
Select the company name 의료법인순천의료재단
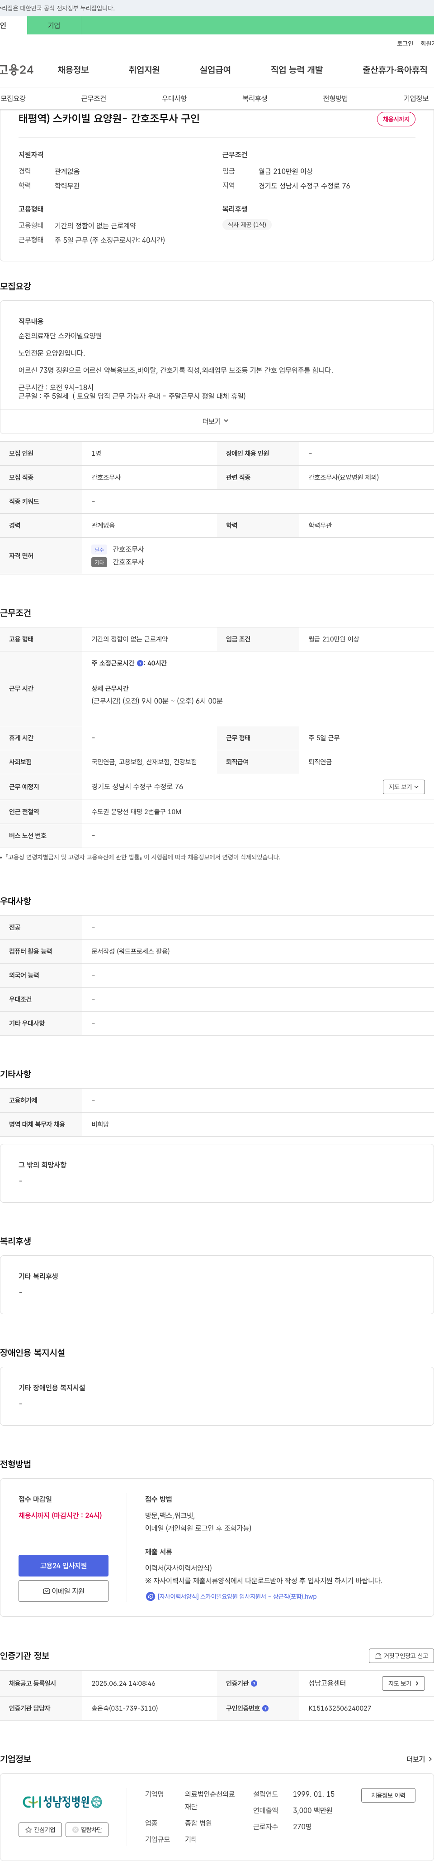pyautogui.click(x=210, y=1800)
